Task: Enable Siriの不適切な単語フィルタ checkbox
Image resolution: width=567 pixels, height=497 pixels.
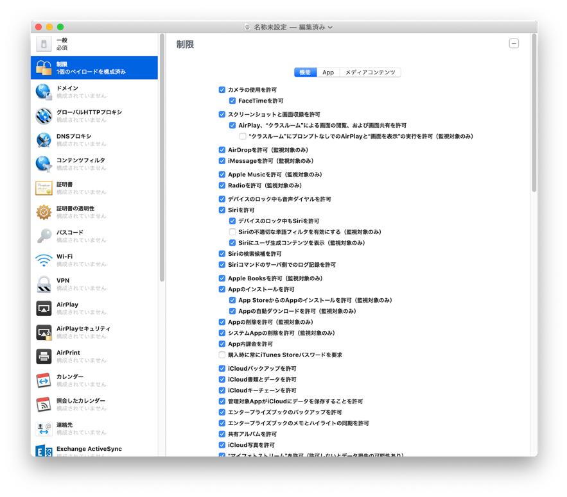Action: coord(233,231)
